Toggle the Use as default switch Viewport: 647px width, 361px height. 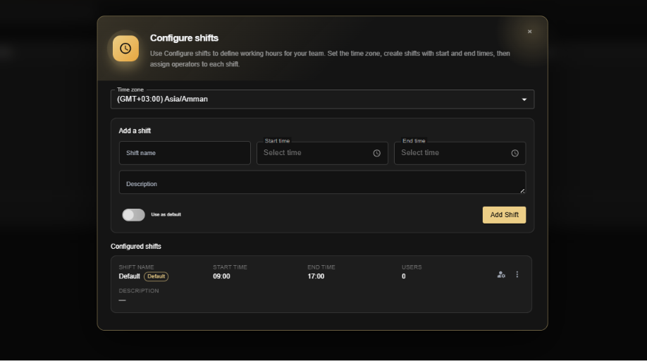coord(133,214)
